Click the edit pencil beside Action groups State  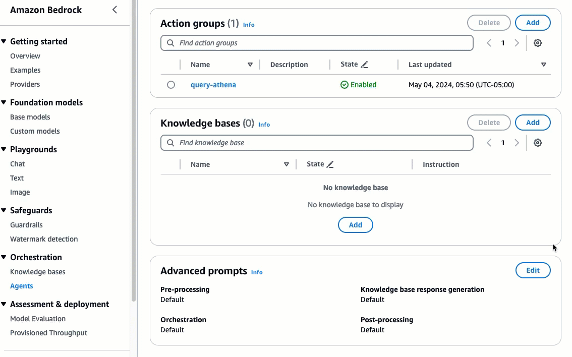pos(364,65)
